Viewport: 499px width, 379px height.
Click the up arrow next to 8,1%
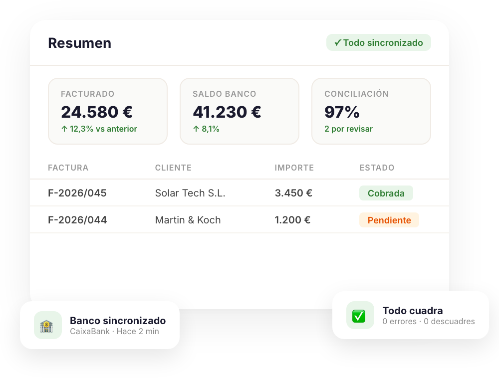pos(196,128)
